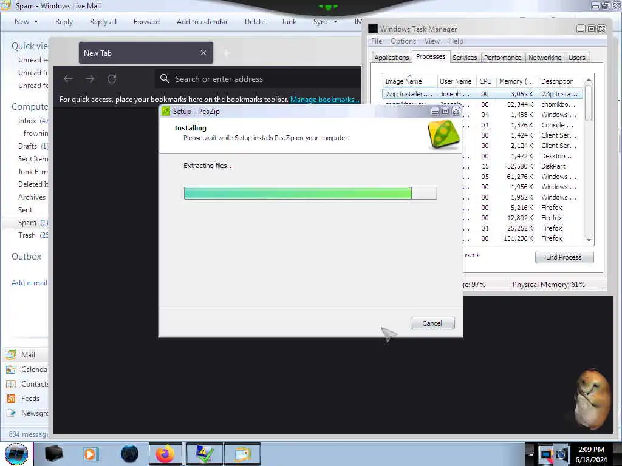This screenshot has width=622, height=466.
Task: Click Junk in Mail toolbar
Action: point(289,22)
